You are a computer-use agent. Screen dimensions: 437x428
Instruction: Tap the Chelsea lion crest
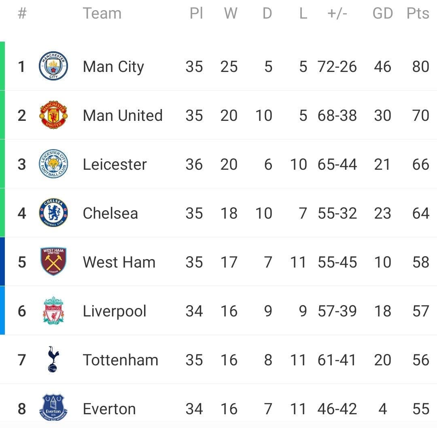pos(53,213)
